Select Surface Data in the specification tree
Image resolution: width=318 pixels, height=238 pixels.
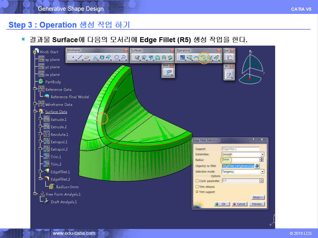(x=56, y=112)
